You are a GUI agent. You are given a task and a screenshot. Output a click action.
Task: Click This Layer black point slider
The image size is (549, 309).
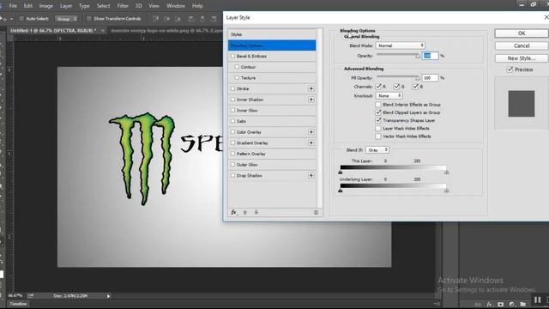click(x=341, y=172)
